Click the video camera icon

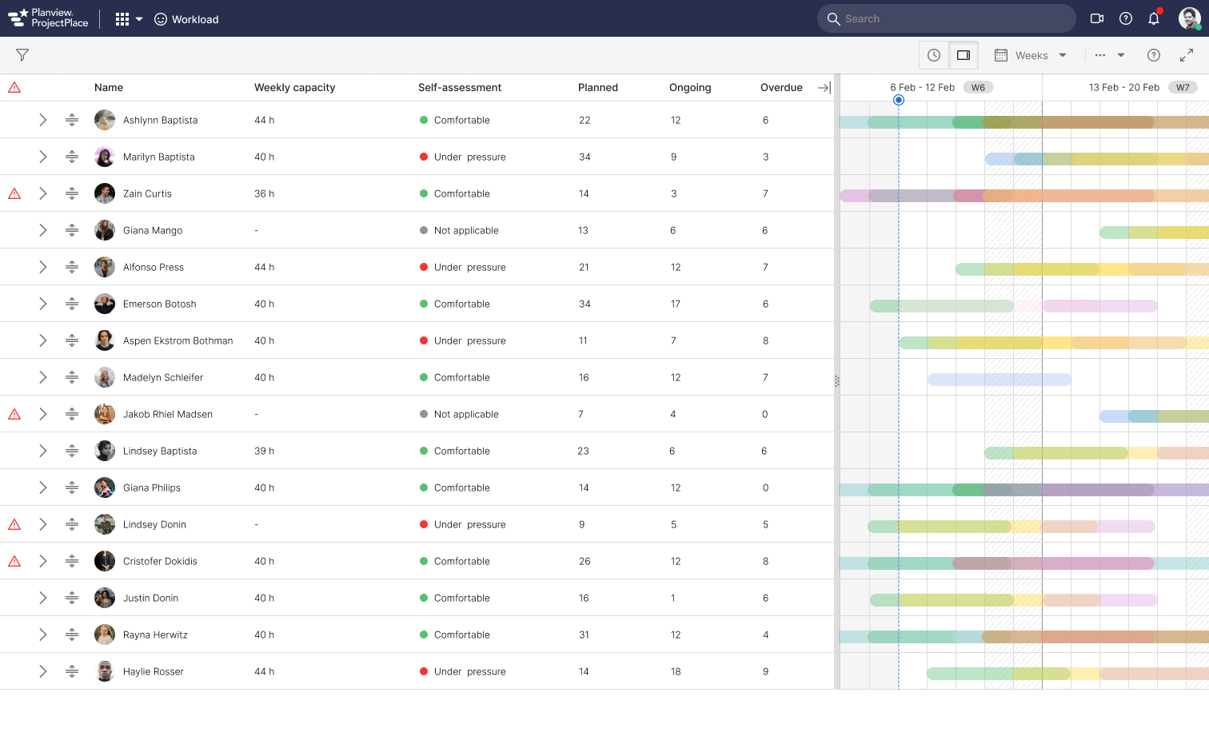pos(1097,18)
